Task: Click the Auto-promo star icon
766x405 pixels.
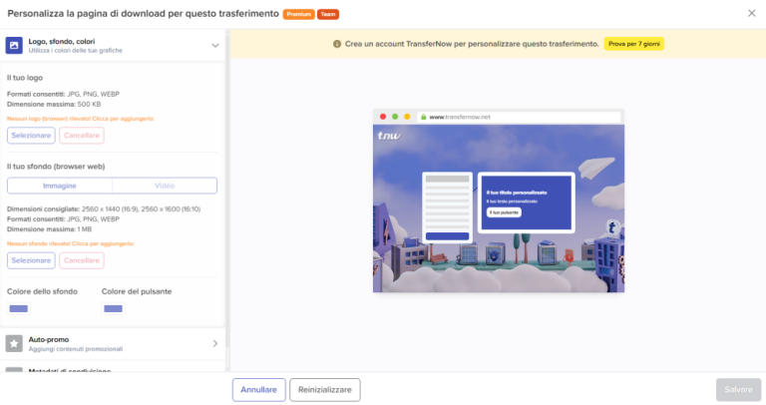Action: [14, 343]
